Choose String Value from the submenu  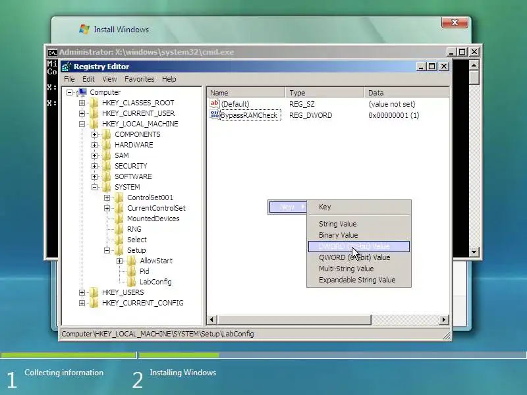click(359, 224)
